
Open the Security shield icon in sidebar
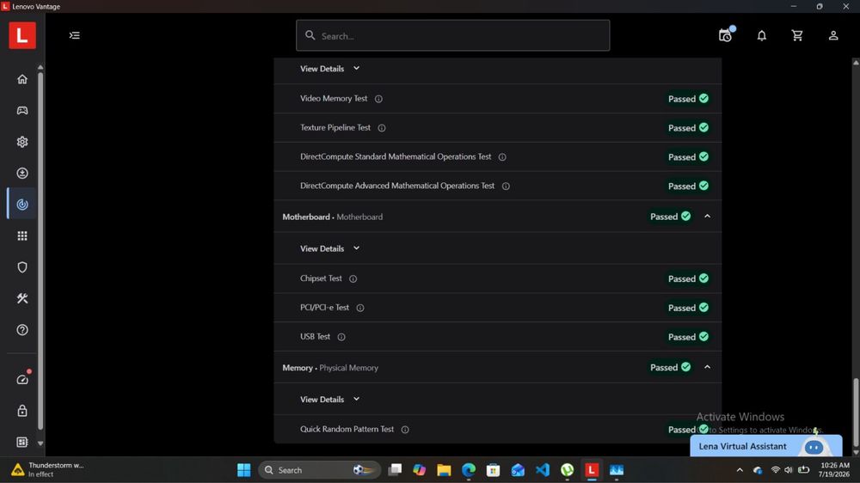pos(22,267)
